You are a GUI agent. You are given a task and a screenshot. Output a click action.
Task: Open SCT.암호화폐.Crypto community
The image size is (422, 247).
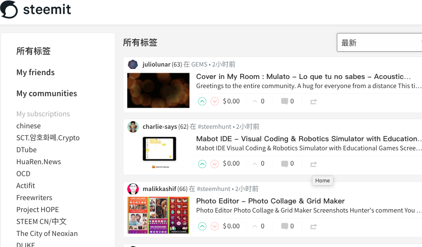[x=48, y=138]
